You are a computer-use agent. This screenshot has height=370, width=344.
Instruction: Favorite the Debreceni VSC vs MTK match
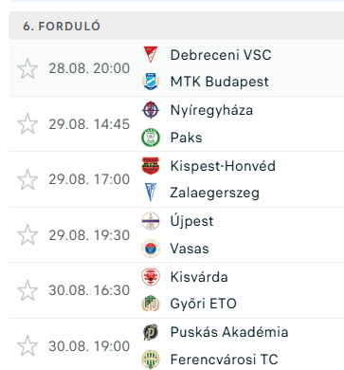coord(27,68)
